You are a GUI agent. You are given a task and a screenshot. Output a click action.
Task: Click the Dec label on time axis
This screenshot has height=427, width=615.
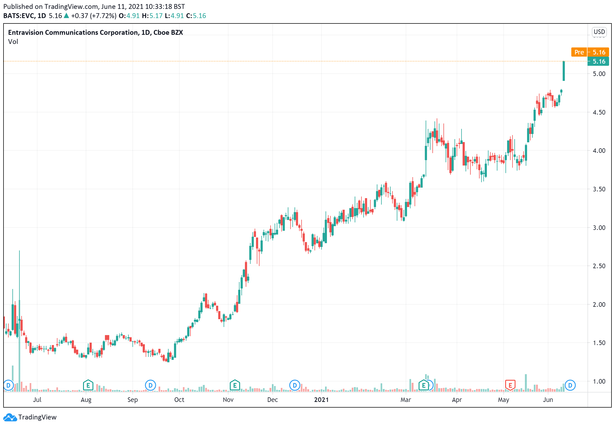272,400
